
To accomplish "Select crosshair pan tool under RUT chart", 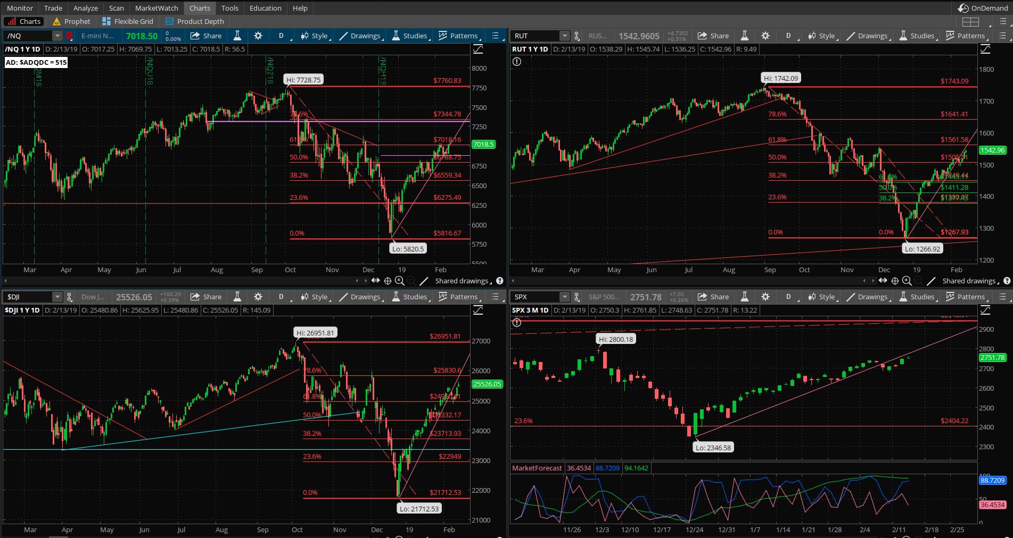I will (895, 281).
